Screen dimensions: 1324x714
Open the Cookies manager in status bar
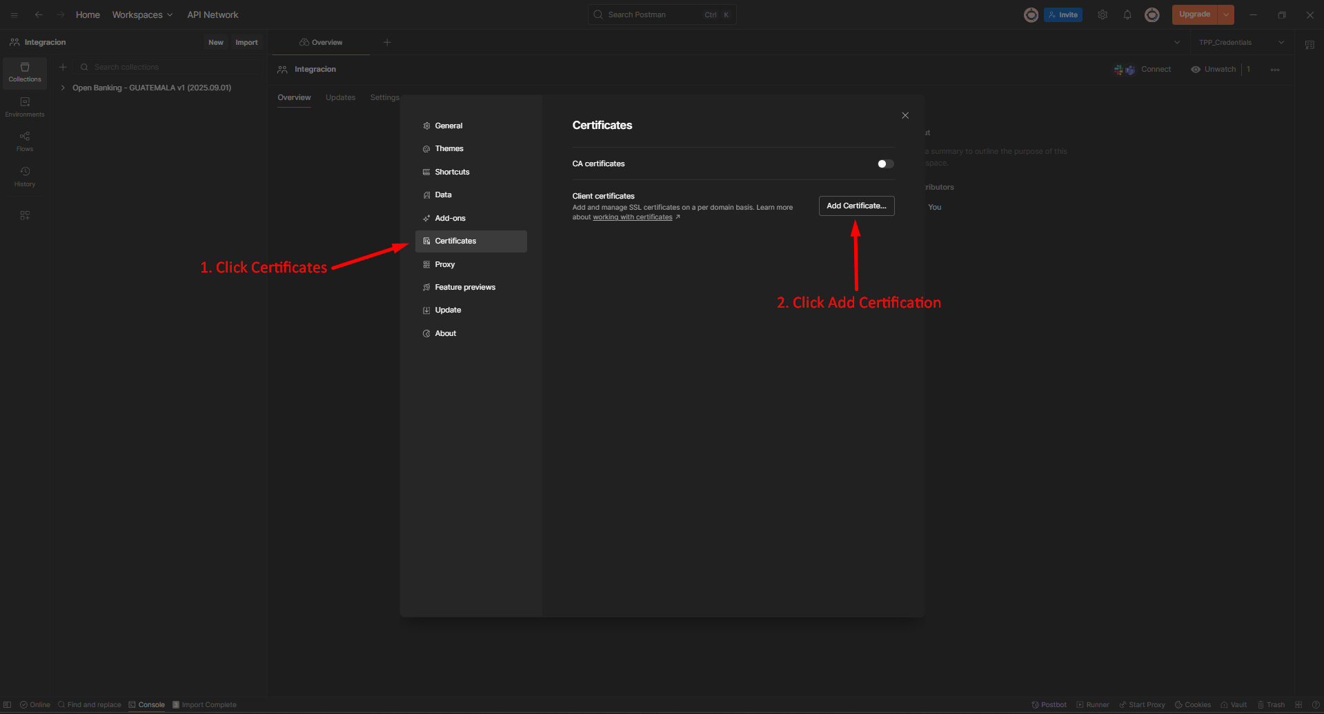(x=1193, y=704)
